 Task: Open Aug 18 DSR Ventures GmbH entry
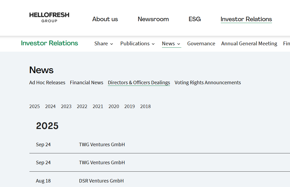101,181
